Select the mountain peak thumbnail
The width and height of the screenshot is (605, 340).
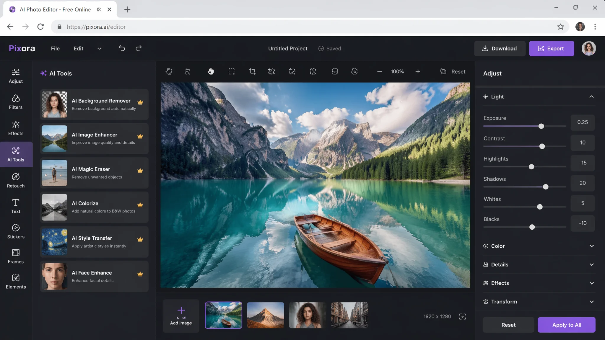click(x=265, y=315)
